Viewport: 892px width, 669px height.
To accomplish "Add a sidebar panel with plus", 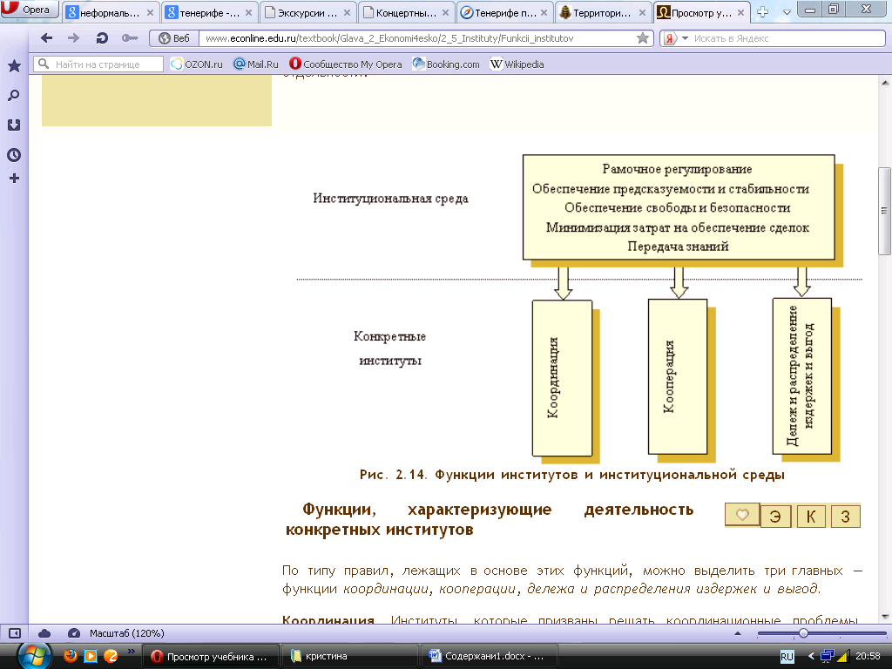I will point(14,179).
